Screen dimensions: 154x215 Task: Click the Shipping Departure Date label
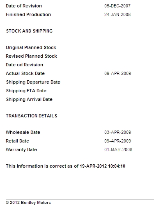click(33, 82)
